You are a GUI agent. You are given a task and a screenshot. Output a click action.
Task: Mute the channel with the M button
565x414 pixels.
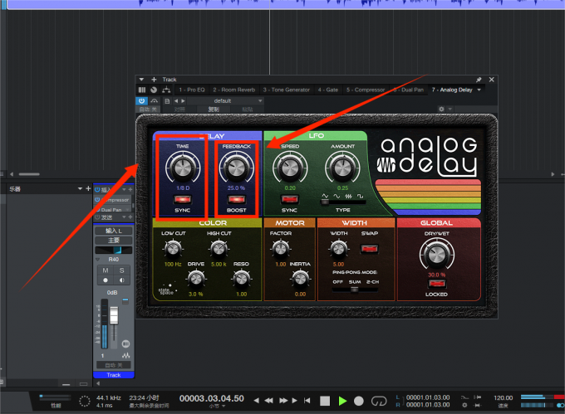106,270
